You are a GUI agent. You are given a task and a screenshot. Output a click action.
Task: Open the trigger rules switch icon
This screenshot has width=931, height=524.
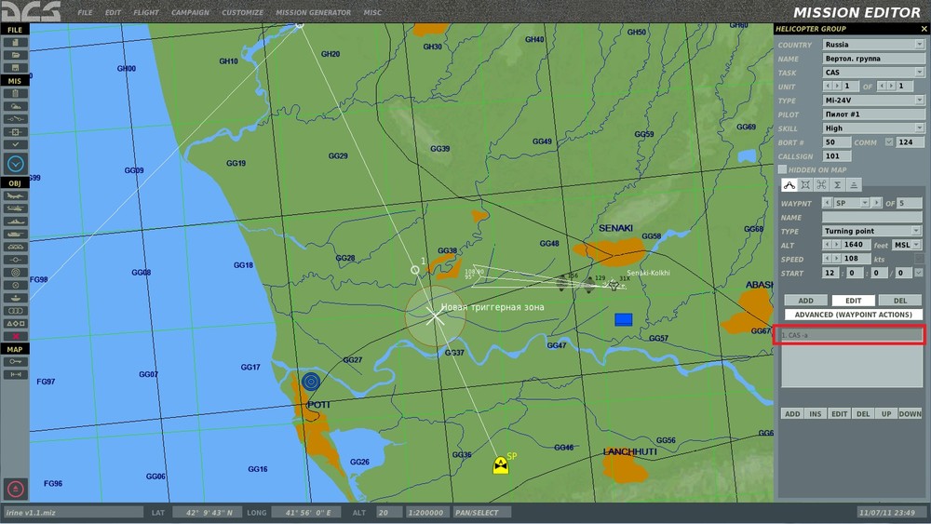click(16, 119)
